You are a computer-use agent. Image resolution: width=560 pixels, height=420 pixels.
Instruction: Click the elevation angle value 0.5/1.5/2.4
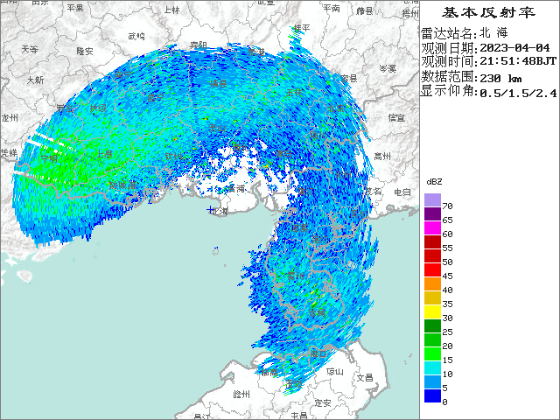(518, 93)
